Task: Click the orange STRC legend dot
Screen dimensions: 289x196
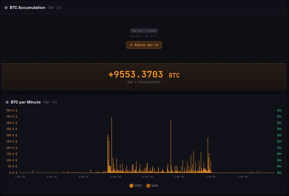Action: point(132,186)
